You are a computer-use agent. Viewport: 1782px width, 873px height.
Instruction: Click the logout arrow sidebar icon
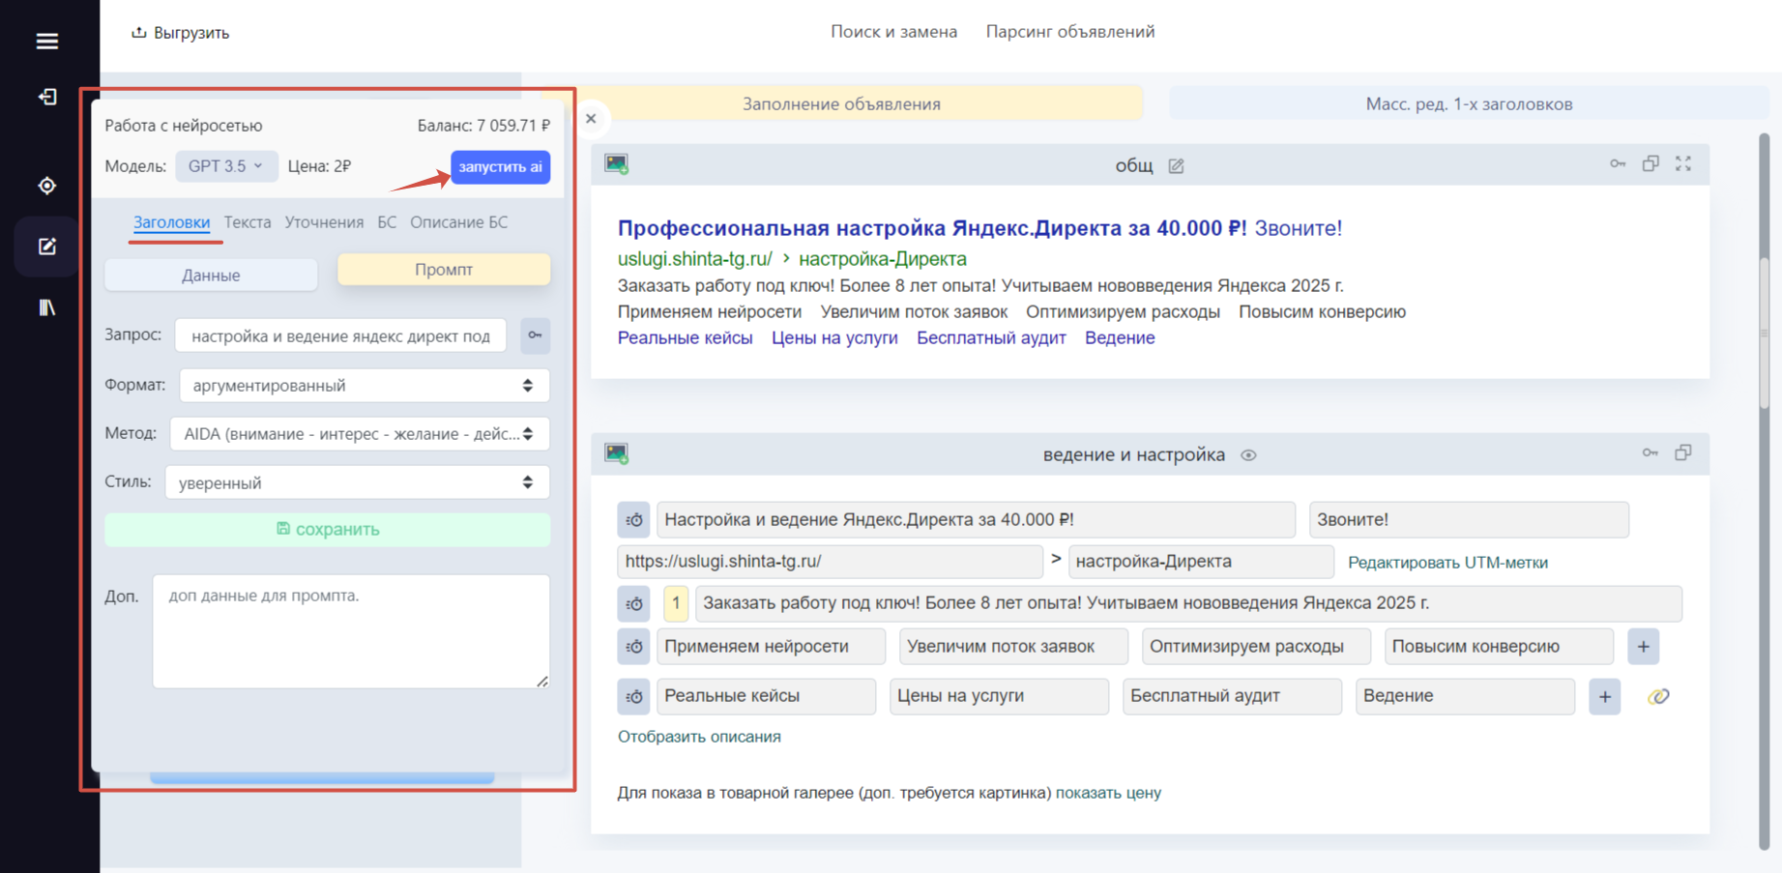coord(46,97)
